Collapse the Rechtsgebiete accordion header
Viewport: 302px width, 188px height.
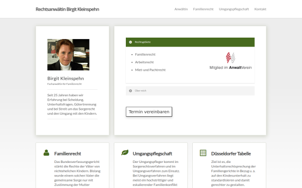tap(190, 42)
